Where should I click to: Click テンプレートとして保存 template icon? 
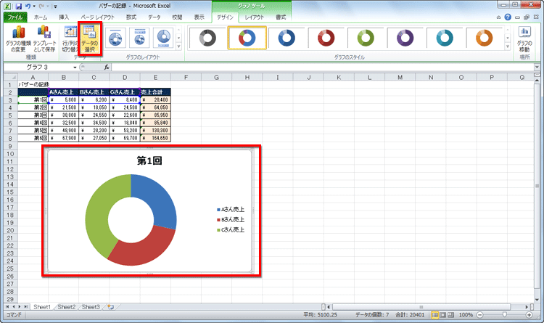(45, 40)
